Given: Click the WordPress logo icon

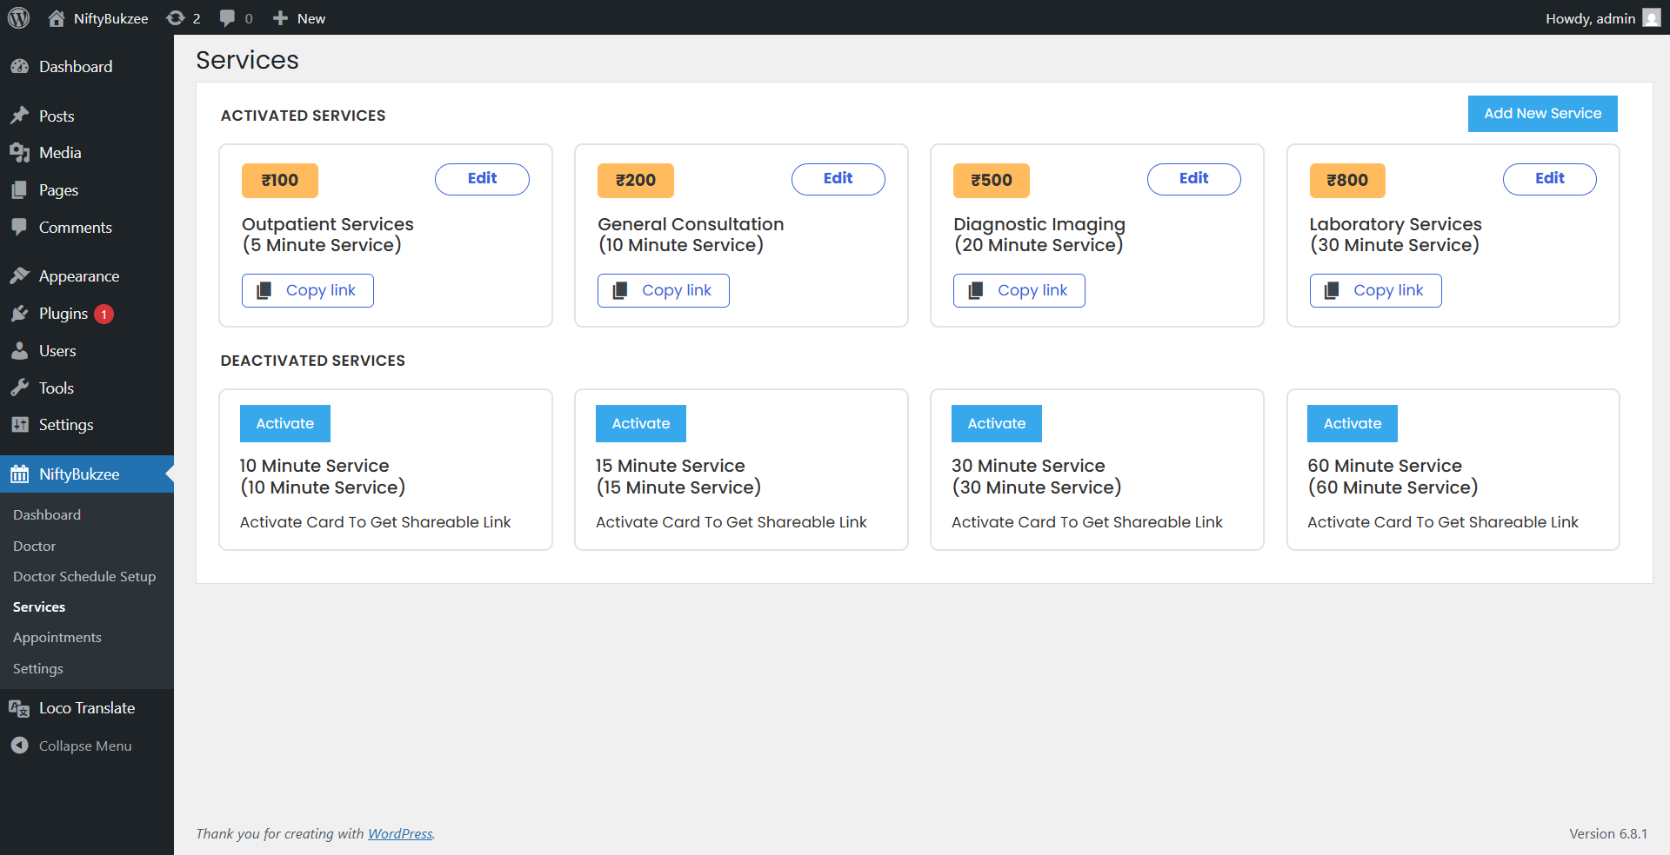Looking at the screenshot, I should (x=18, y=17).
